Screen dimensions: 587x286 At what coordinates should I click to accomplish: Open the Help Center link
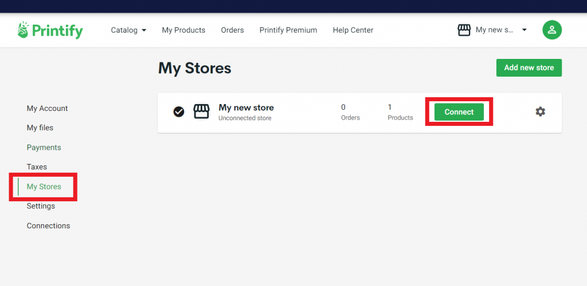click(x=353, y=30)
